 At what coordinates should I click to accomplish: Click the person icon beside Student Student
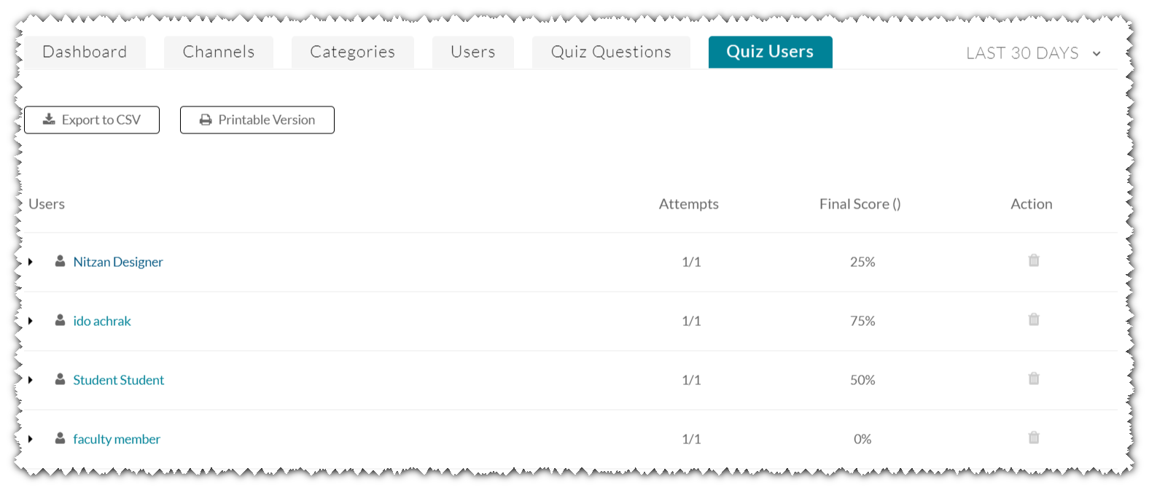click(x=60, y=378)
